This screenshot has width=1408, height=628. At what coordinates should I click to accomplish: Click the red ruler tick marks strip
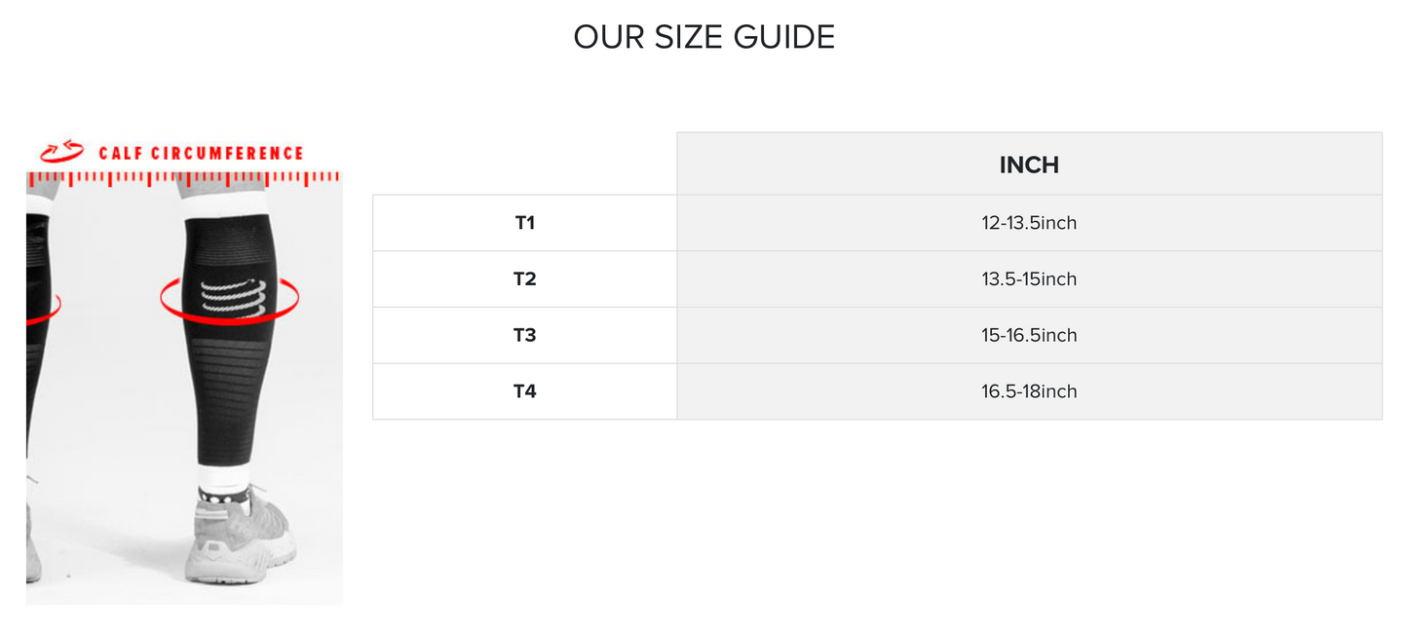pos(183,178)
